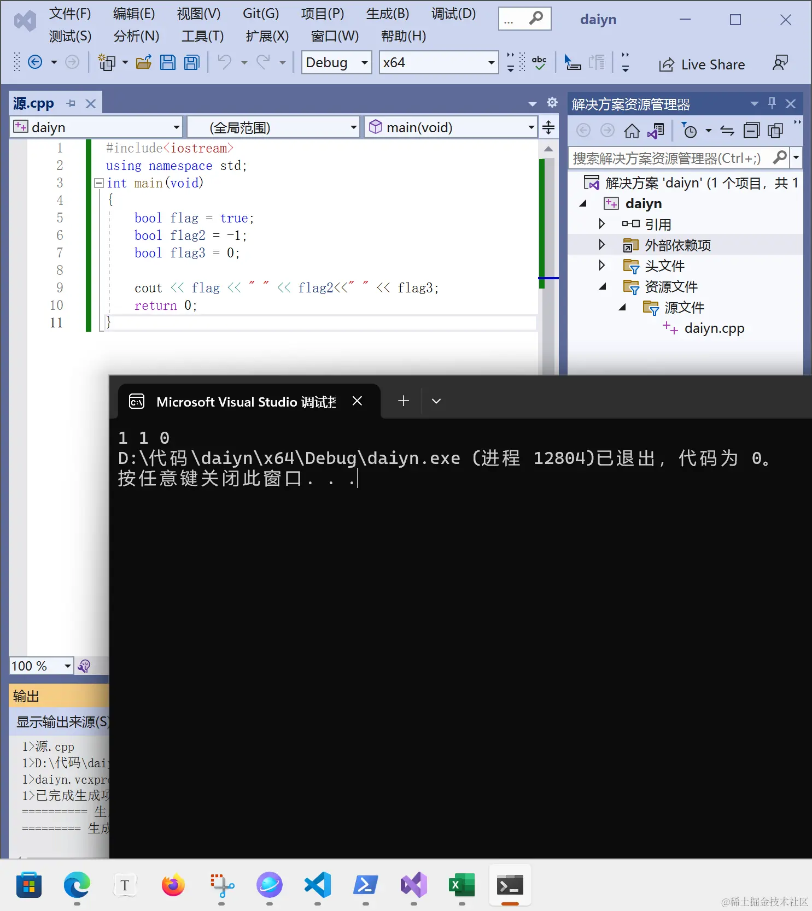Open the main(void) member dropdown
This screenshot has height=911, width=812.
(x=451, y=127)
